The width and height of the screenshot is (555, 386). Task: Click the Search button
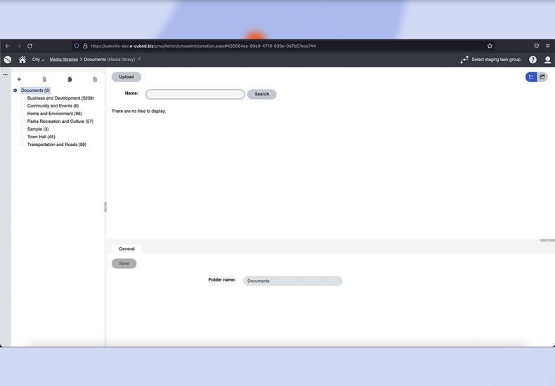pyautogui.click(x=261, y=94)
